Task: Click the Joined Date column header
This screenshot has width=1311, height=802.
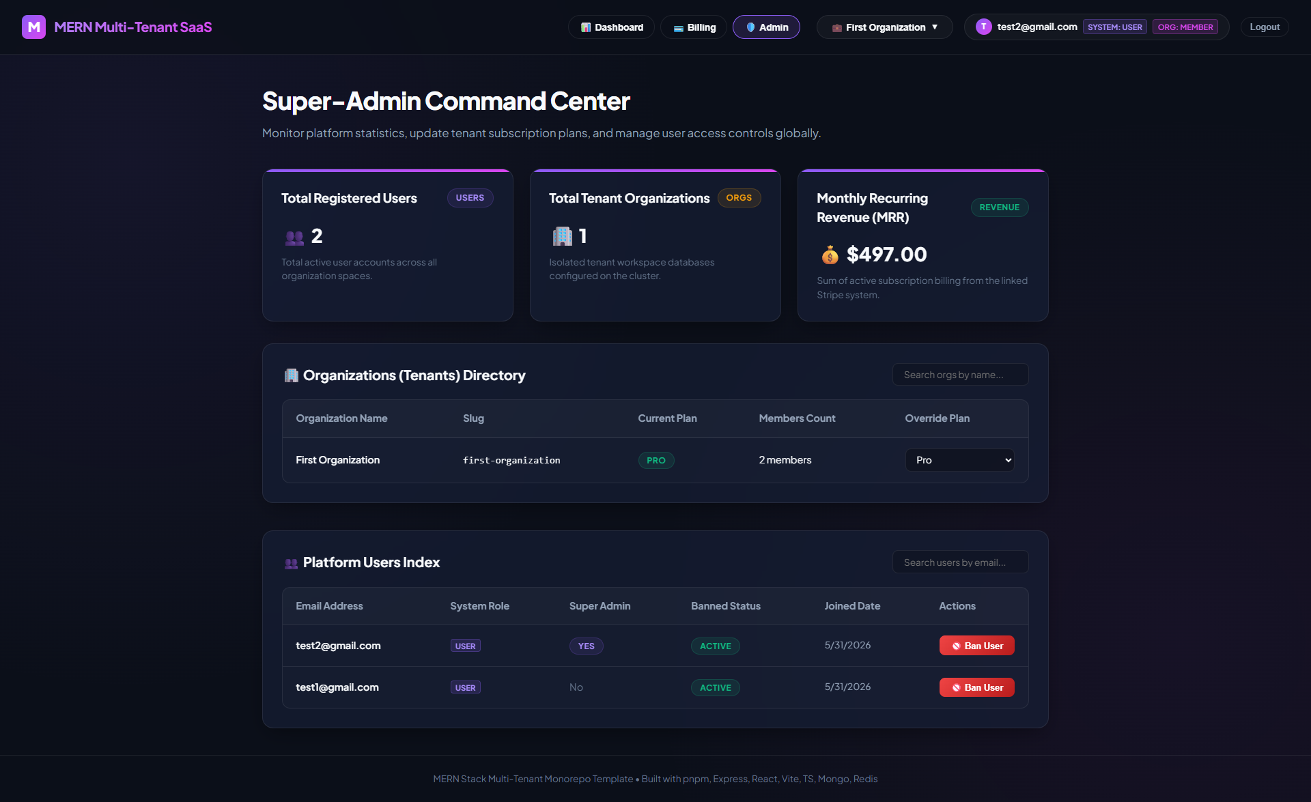Action: coord(852,606)
